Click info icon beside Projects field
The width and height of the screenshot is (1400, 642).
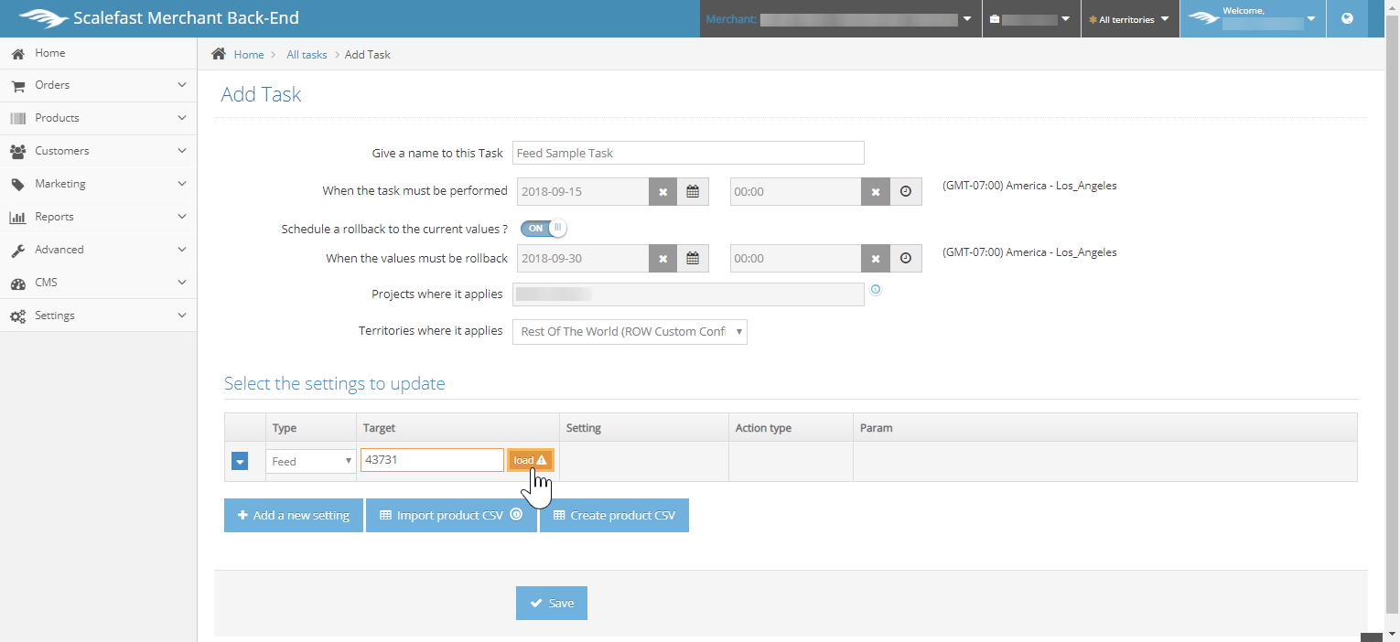tap(876, 290)
